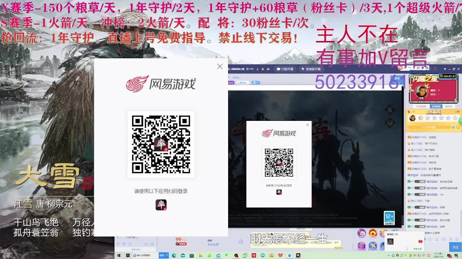Click the 请使用以下应用扫码登录 text in the large dialog
Screen dimensions: 462x259
click(161, 191)
